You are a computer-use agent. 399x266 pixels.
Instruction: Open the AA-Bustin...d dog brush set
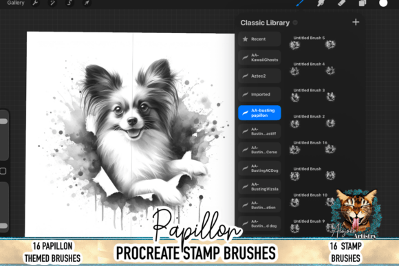pyautogui.click(x=259, y=223)
